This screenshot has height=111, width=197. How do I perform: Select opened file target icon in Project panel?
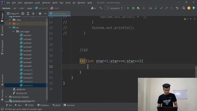coord(23,14)
